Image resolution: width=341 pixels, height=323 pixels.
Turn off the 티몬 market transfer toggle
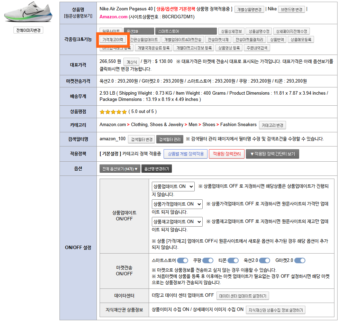tap(233, 260)
